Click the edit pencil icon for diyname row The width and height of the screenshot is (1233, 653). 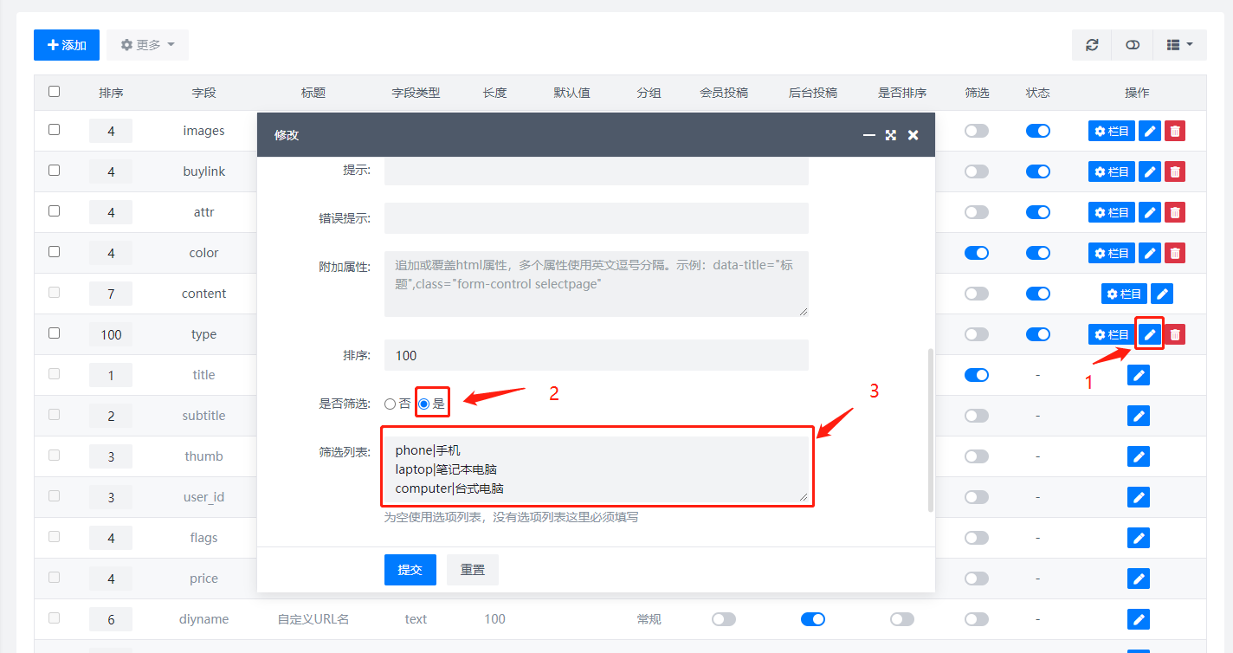1139,619
